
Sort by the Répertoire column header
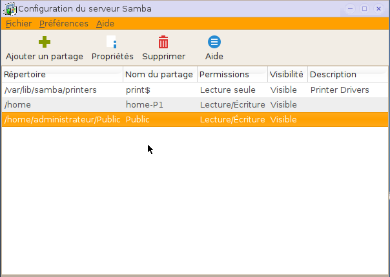click(62, 75)
